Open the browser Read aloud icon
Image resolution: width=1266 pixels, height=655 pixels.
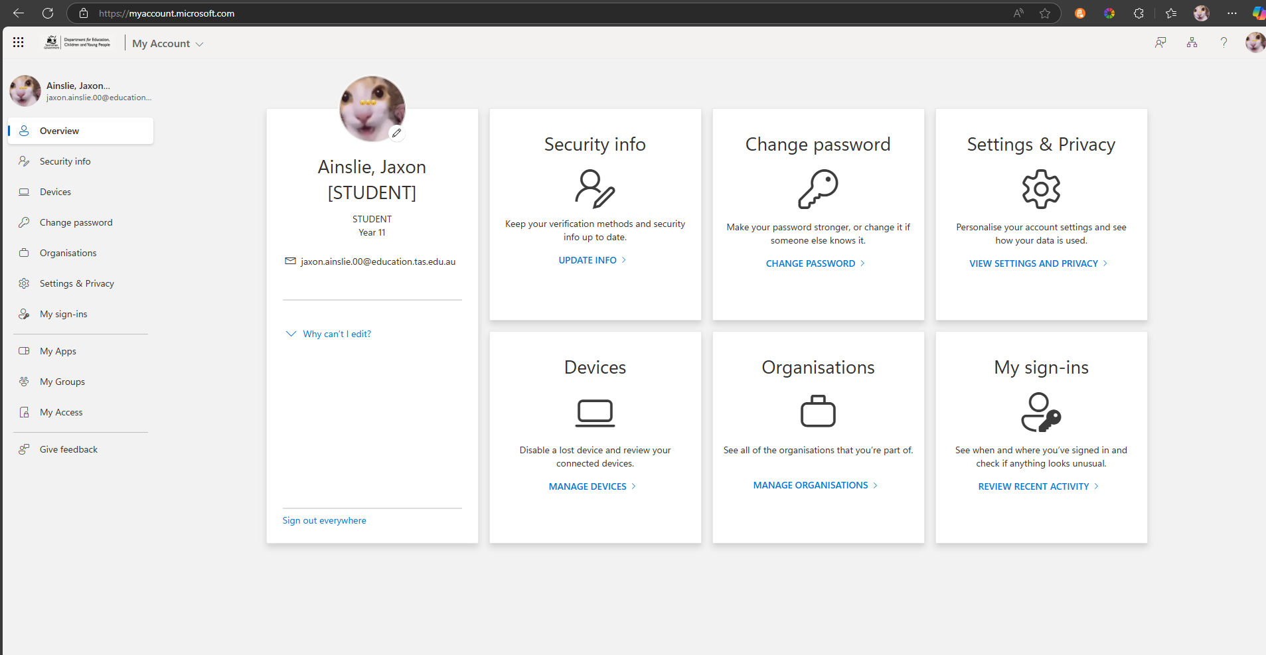pos(1018,13)
